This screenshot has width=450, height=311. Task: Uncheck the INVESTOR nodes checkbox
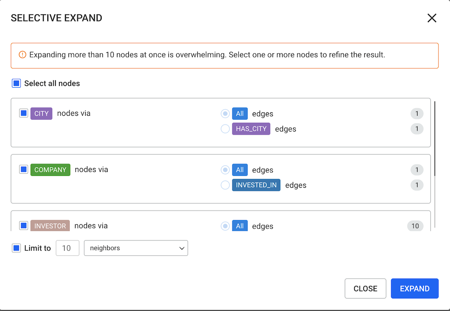pyautogui.click(x=24, y=225)
